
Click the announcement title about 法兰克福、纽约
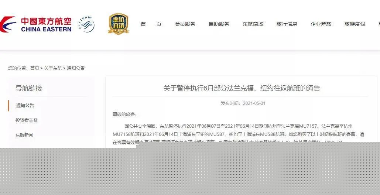click(x=242, y=88)
